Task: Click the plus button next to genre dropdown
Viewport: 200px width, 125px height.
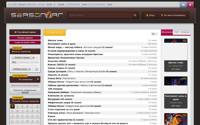Action: [x=37, y=69]
